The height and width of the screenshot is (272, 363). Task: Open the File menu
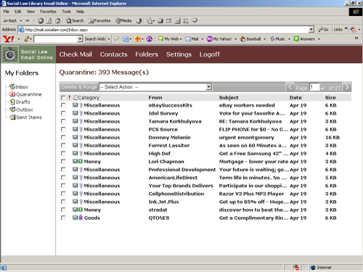(x=7, y=12)
